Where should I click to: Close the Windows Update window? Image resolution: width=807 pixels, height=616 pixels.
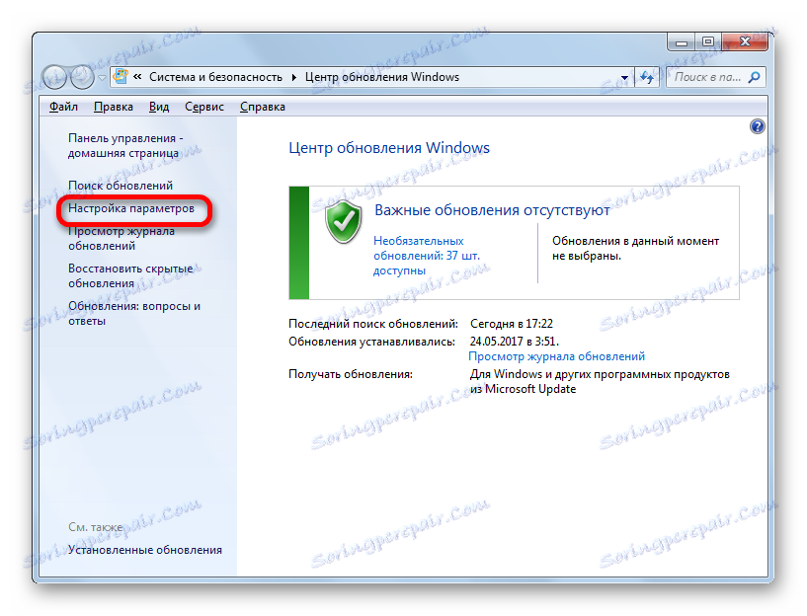(x=745, y=42)
